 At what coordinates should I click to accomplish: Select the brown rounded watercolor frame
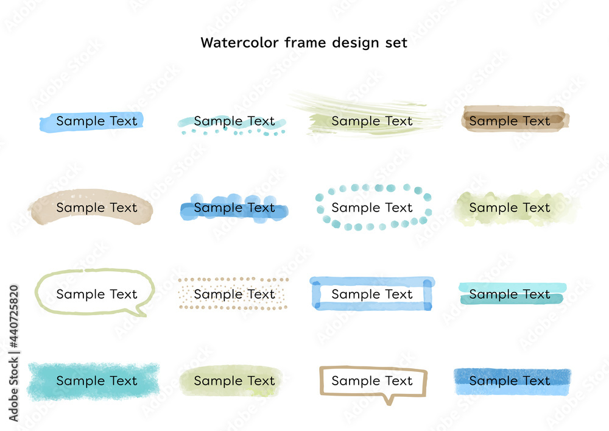point(515,119)
